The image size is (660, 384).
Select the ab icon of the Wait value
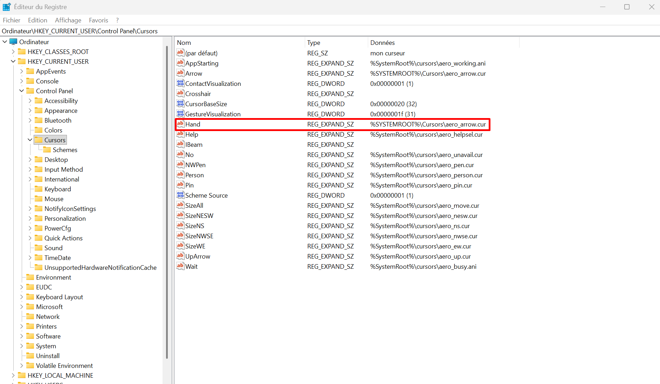tap(180, 266)
